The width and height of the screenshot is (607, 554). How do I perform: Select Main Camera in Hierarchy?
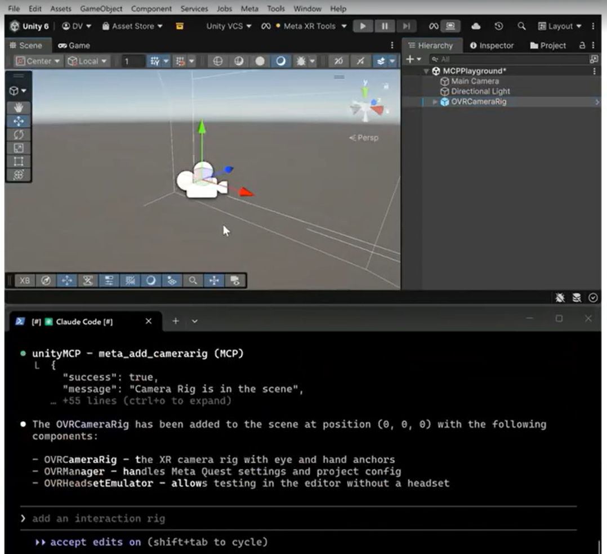[475, 81]
